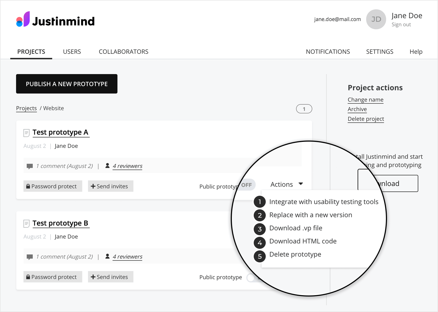Select Download .vp file option
Screen dimensions: 438x312
296,228
